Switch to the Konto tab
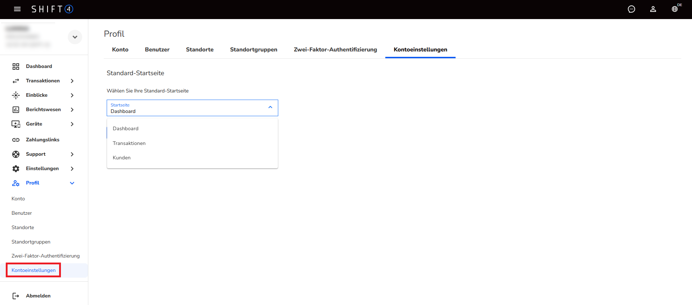The height and width of the screenshot is (305, 692). coord(120,50)
